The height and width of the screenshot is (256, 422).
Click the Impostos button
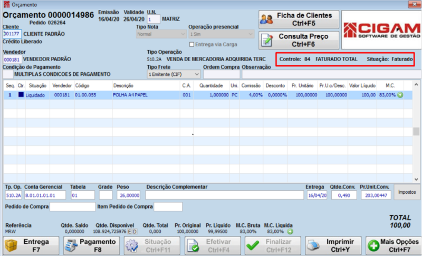(x=407, y=192)
